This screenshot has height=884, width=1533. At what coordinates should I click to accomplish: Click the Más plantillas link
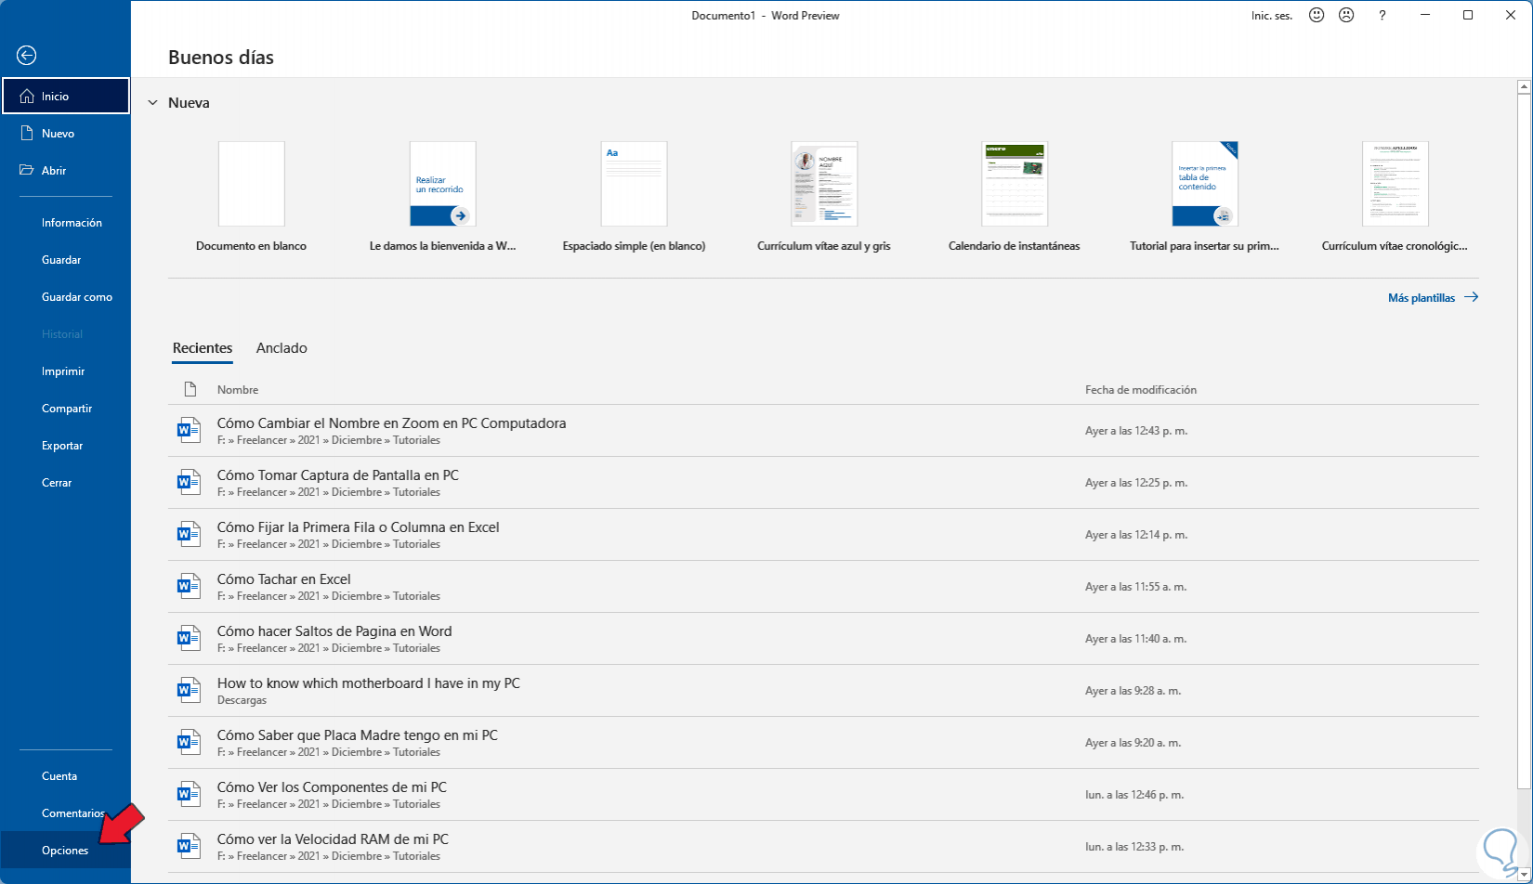1433,298
